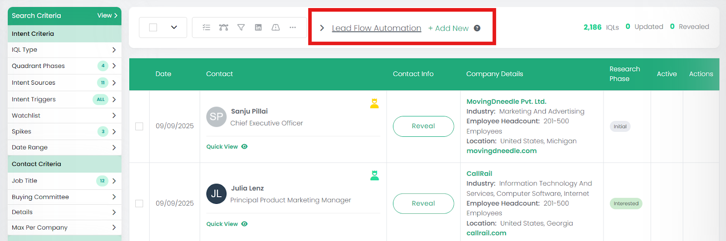This screenshot has height=241, width=726.
Task: Check the row checkbox for Sanju Pillai
Action: tap(139, 126)
